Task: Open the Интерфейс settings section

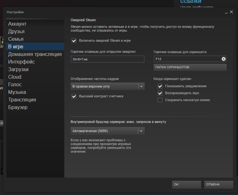Action: [35, 62]
